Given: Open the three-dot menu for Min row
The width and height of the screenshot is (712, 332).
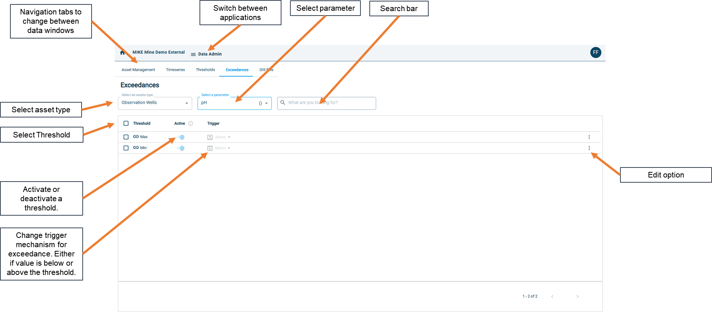Looking at the screenshot, I should (589, 148).
